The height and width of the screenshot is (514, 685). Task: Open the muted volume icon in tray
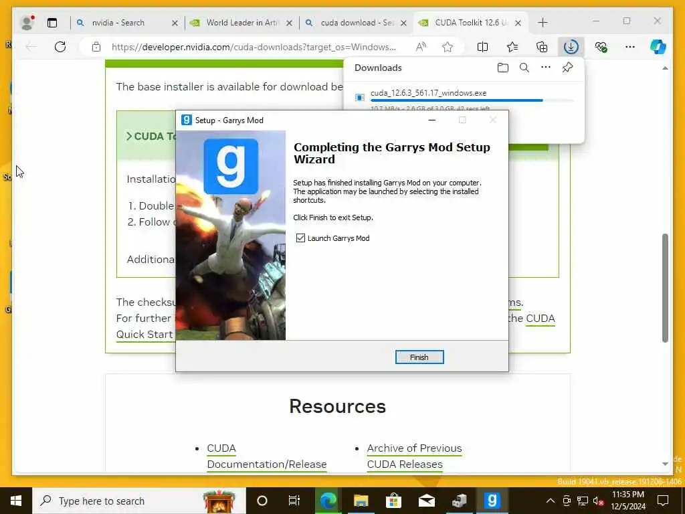pos(599,501)
